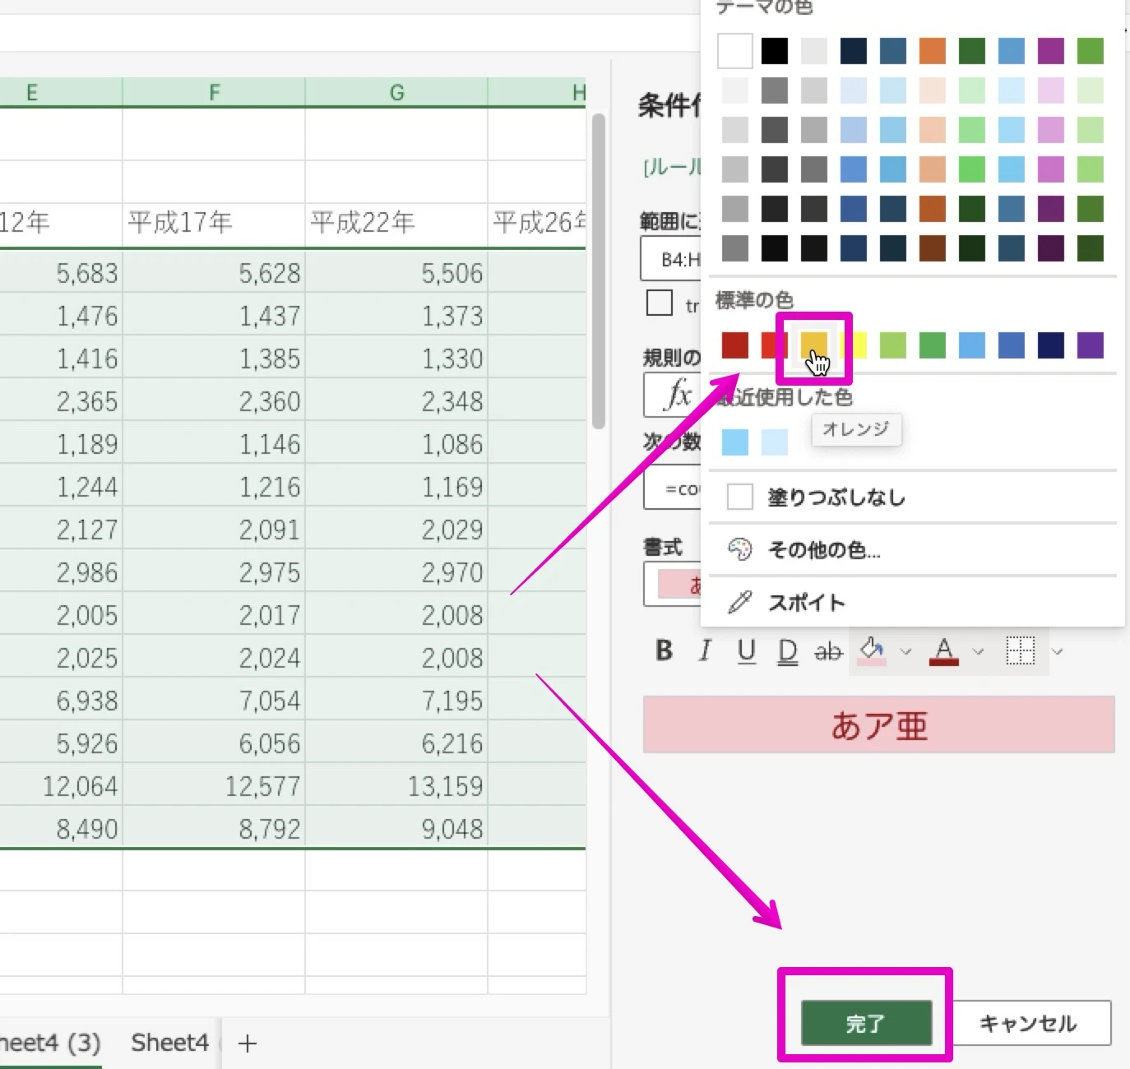Switch to the Sheet4 (3) tab
Screen dimensions: 1130x1069
coord(51,1043)
